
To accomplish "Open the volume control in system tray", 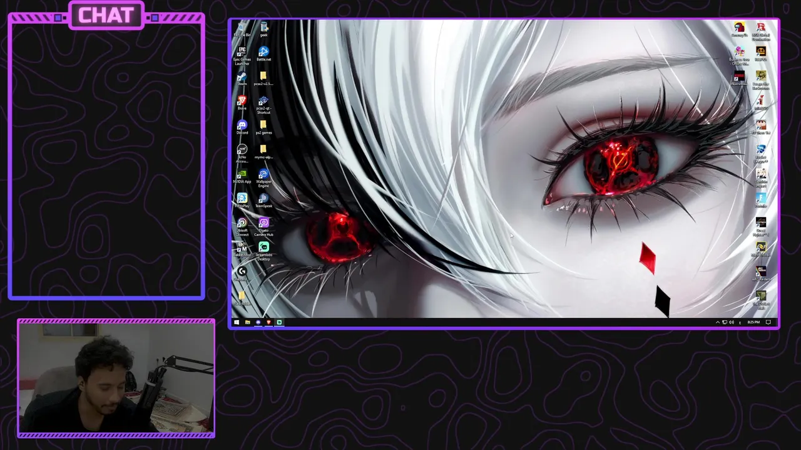I will tap(732, 322).
